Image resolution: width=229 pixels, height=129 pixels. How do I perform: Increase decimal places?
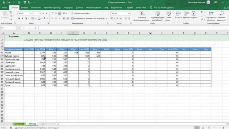click(x=126, y=18)
